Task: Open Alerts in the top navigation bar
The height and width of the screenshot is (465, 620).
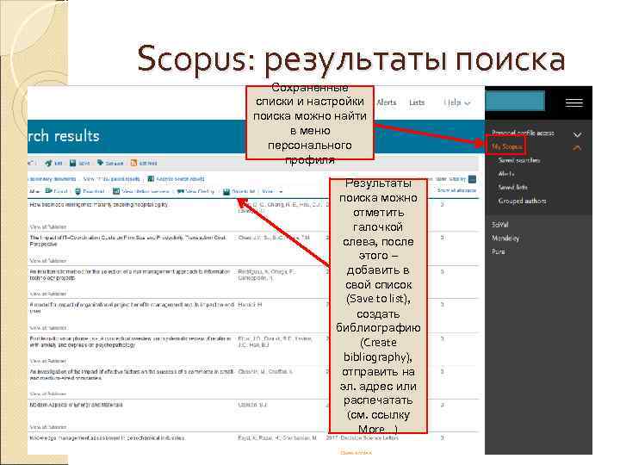Action: click(387, 102)
